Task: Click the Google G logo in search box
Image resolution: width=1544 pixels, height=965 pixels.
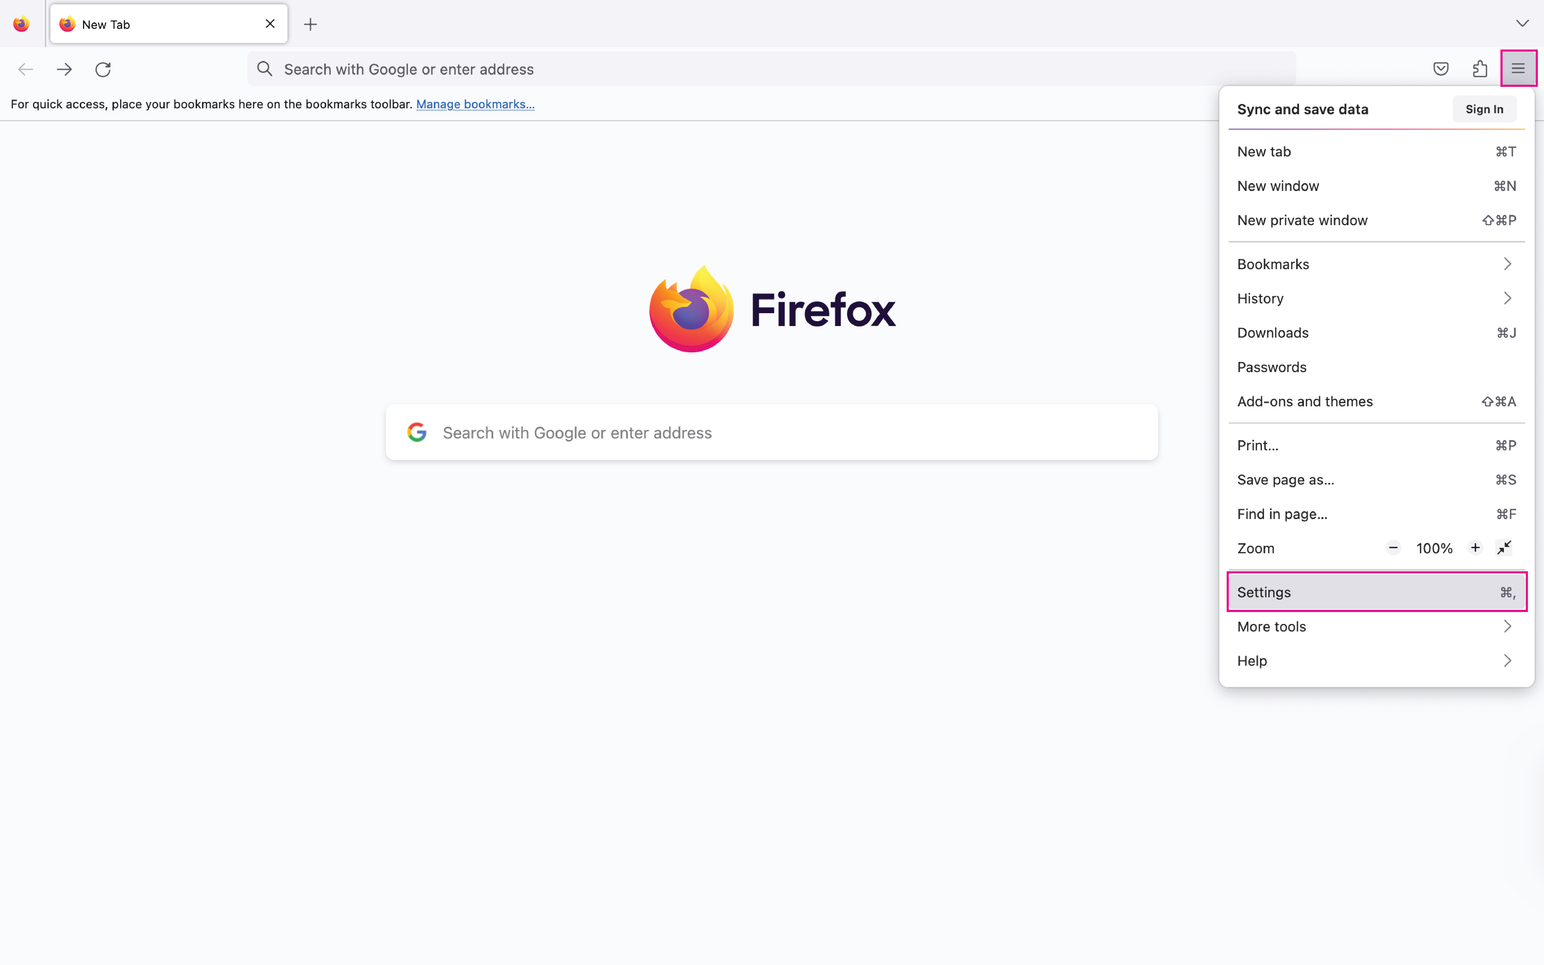Action: pyautogui.click(x=417, y=432)
